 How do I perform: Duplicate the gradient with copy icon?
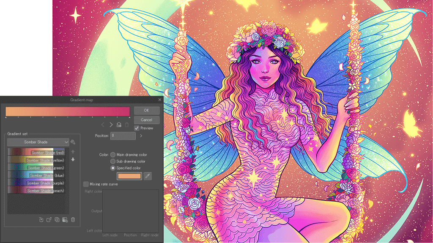click(x=57, y=219)
